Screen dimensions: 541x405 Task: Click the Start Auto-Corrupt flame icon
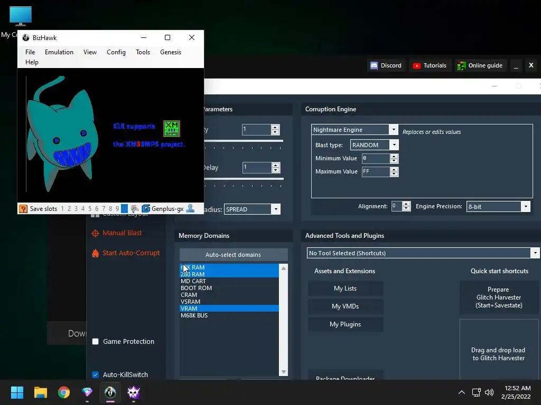pos(95,253)
